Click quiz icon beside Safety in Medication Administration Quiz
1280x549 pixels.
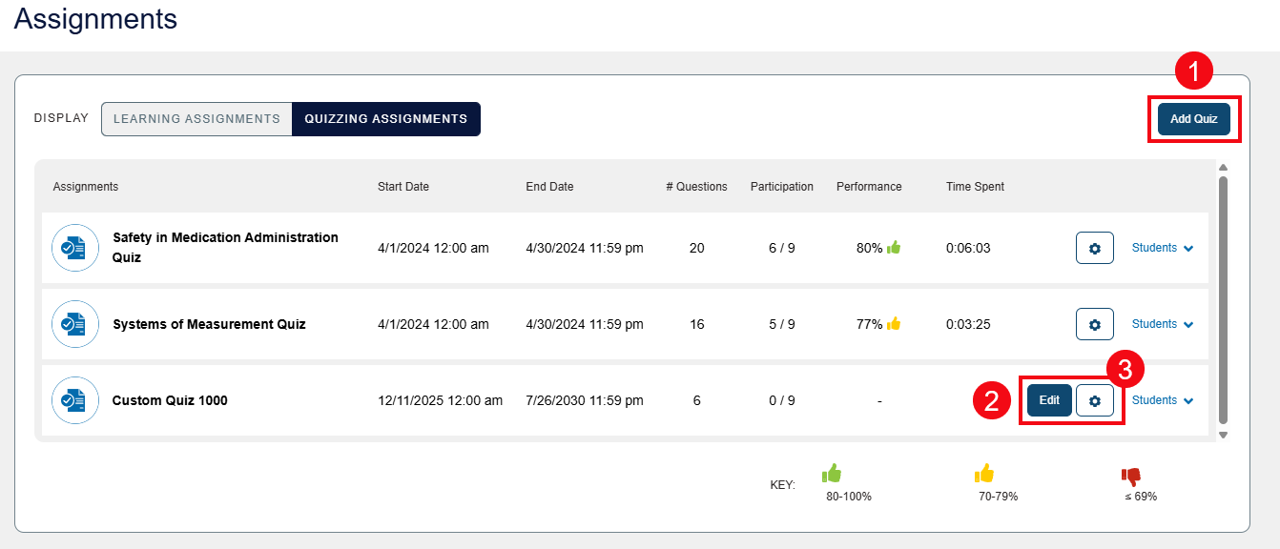(74, 247)
